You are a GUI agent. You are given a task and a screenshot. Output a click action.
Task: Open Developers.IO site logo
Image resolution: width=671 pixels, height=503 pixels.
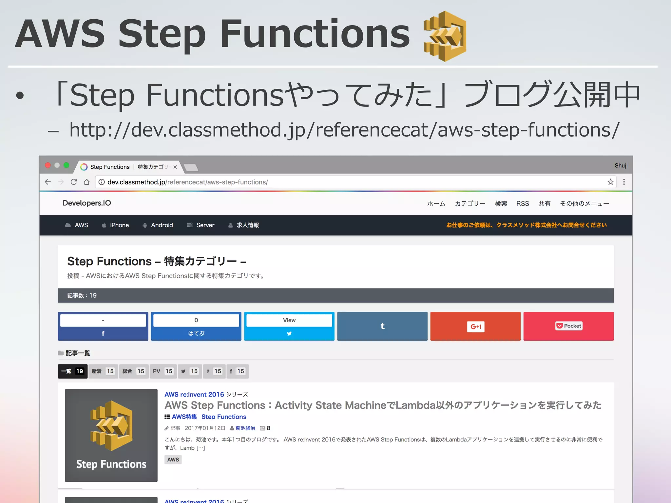point(87,203)
